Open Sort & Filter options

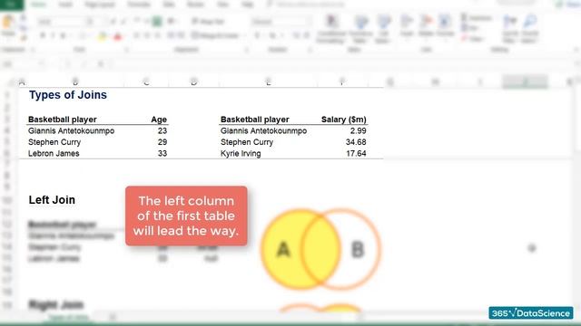[x=510, y=29]
